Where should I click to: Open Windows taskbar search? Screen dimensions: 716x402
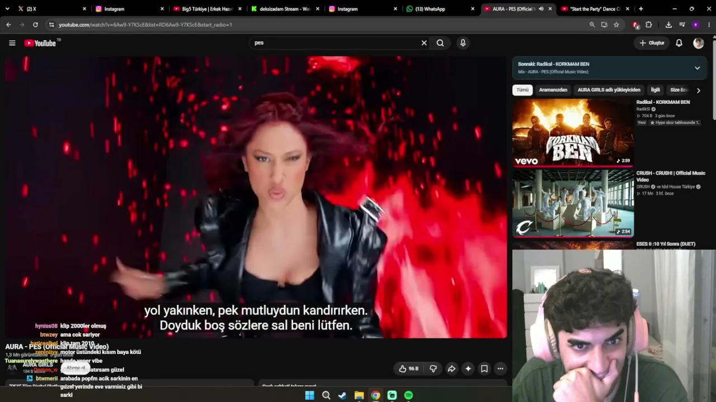click(x=326, y=395)
